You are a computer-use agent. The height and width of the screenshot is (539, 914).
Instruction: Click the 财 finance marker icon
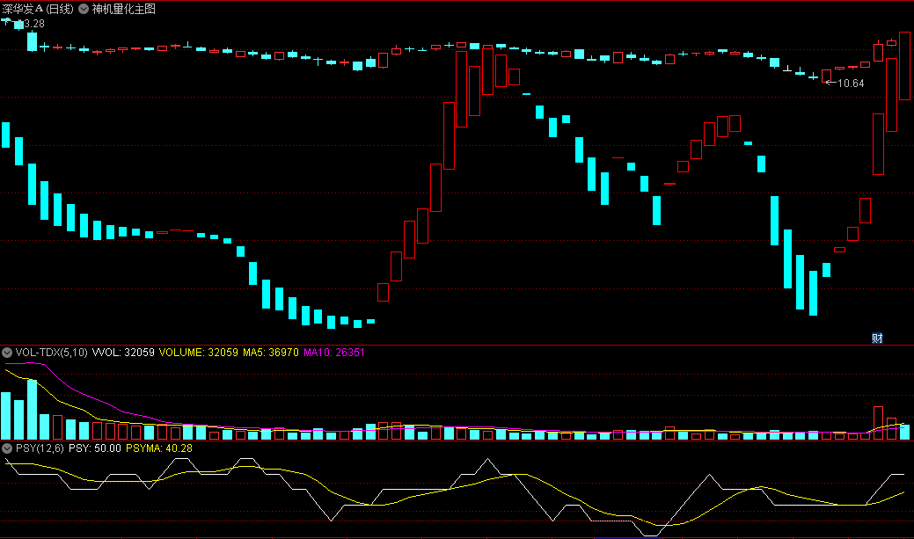877,339
